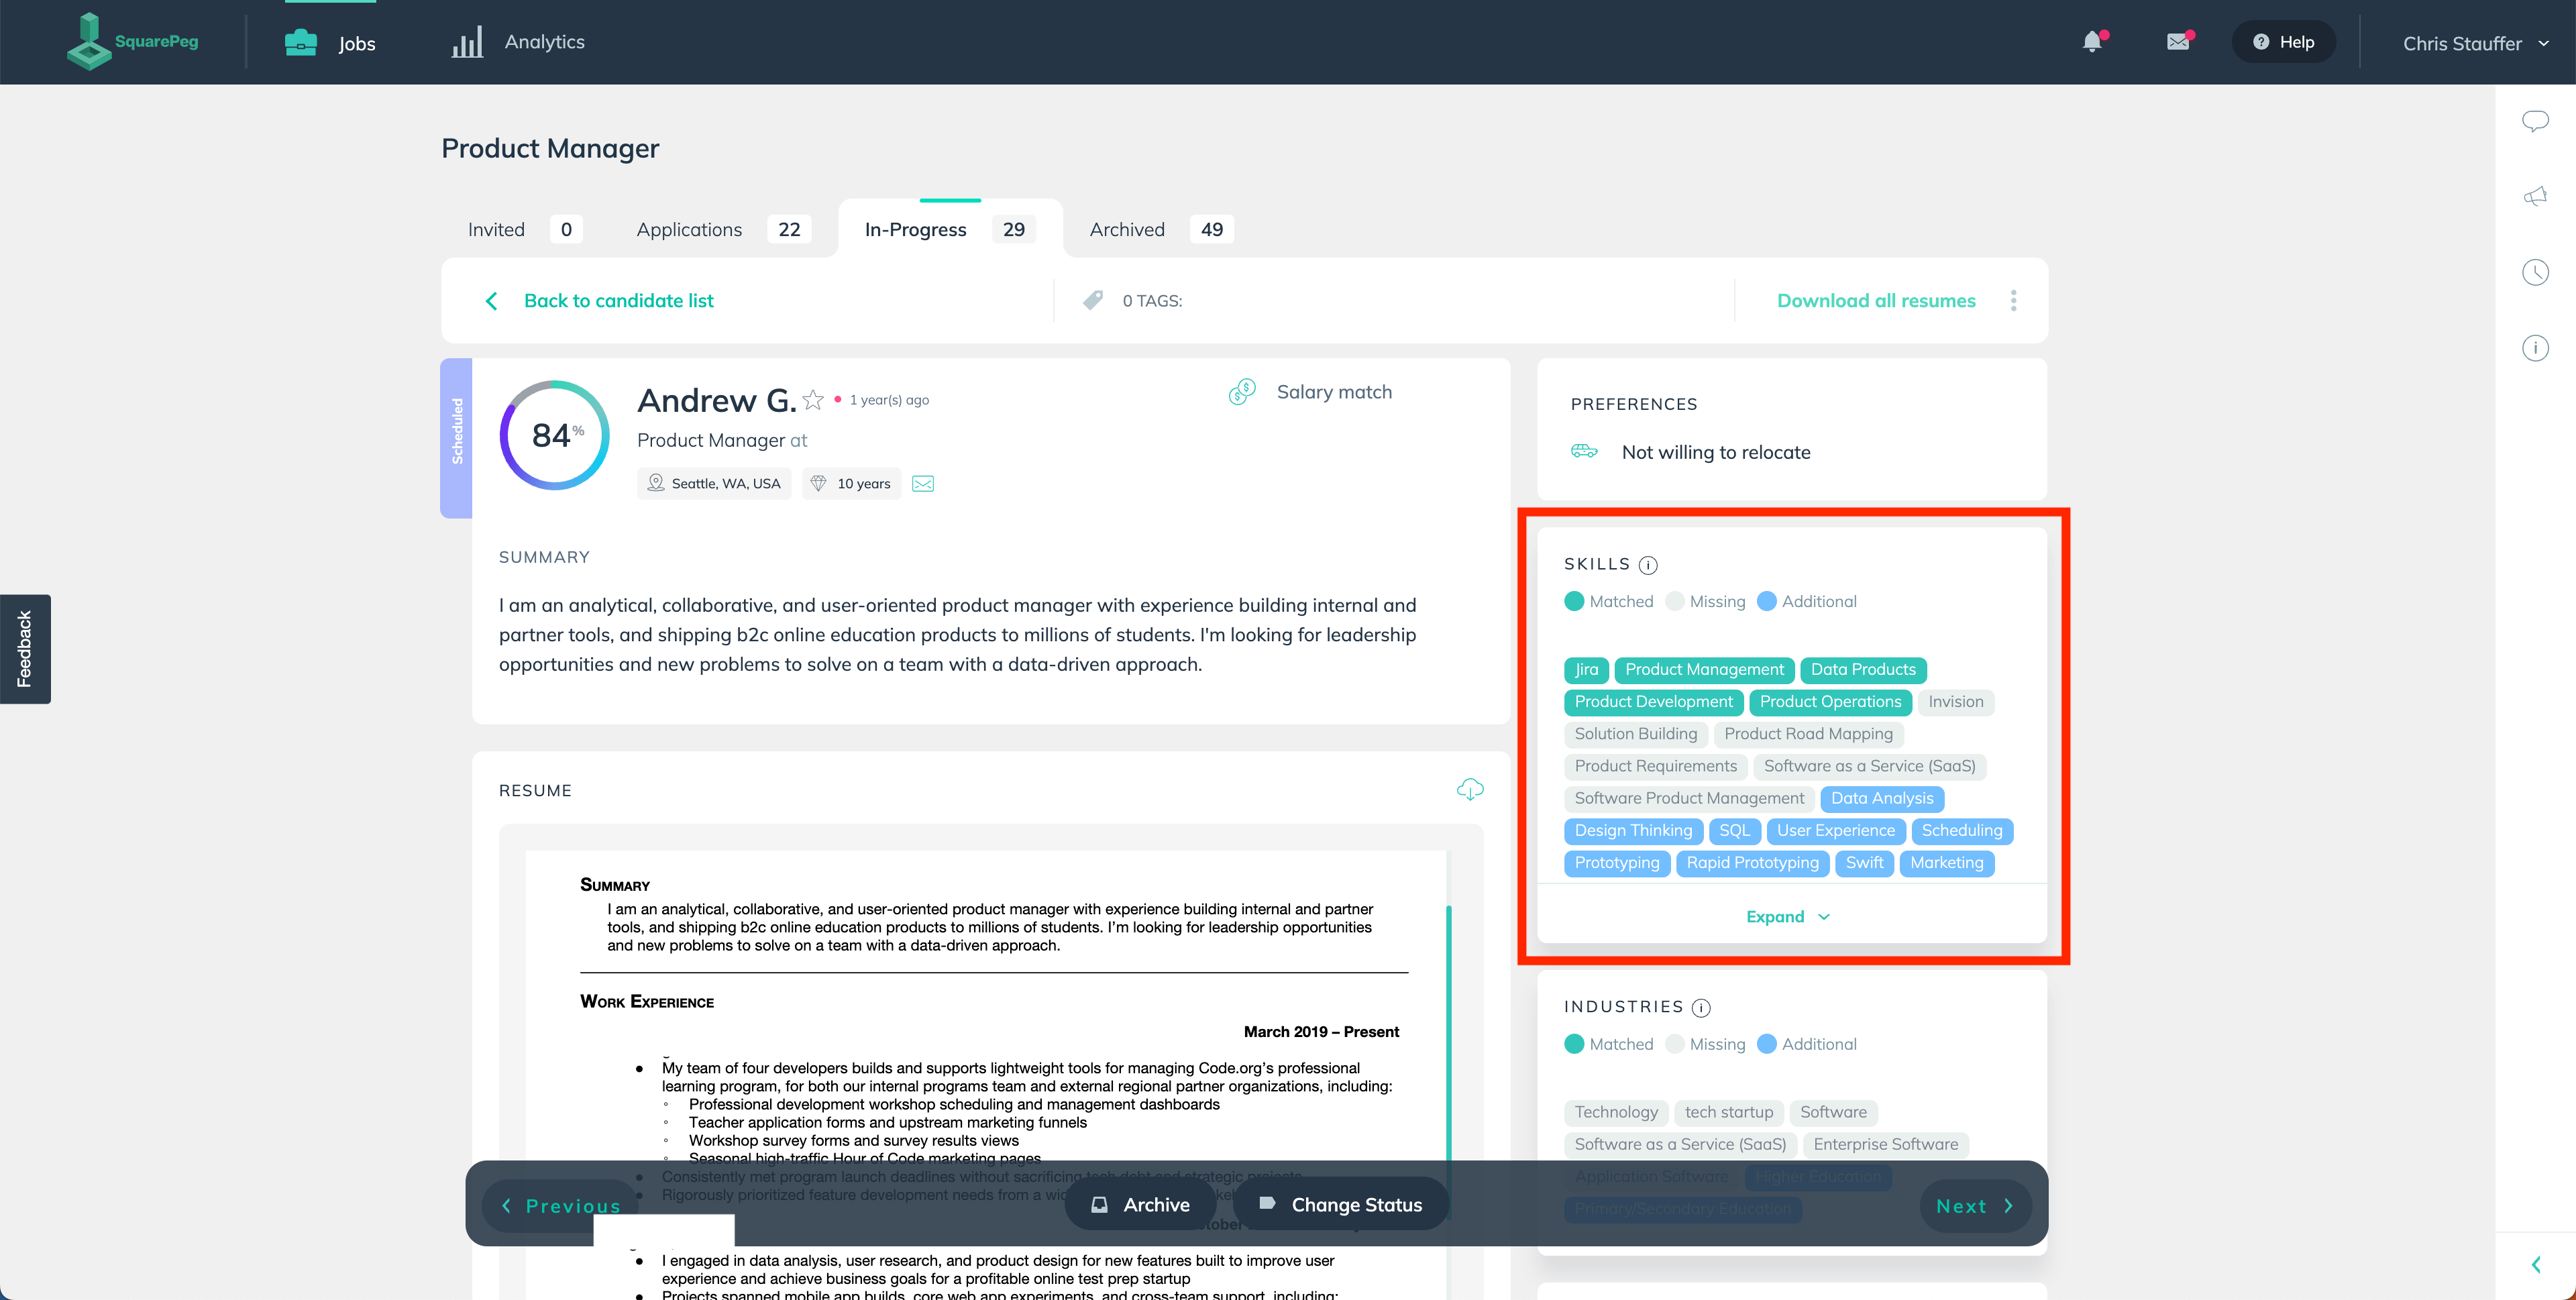Click the info icon in the right sidebar
Screen dimensions: 2576x1300
point(2535,348)
